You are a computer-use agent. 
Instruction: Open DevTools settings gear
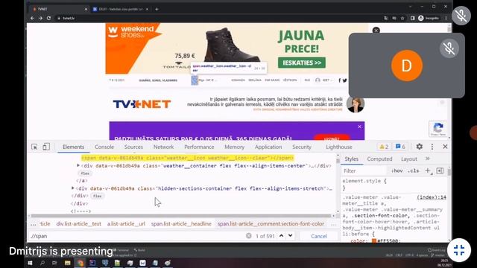click(x=419, y=147)
